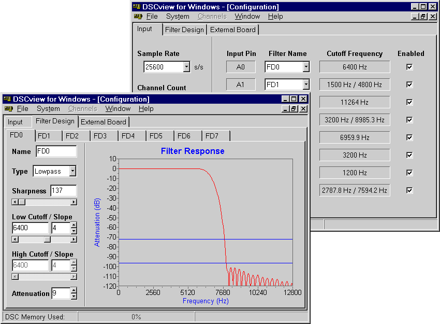Switch to the FD6 filter tab
Viewport: 440px width, 324px height.
(x=188, y=136)
